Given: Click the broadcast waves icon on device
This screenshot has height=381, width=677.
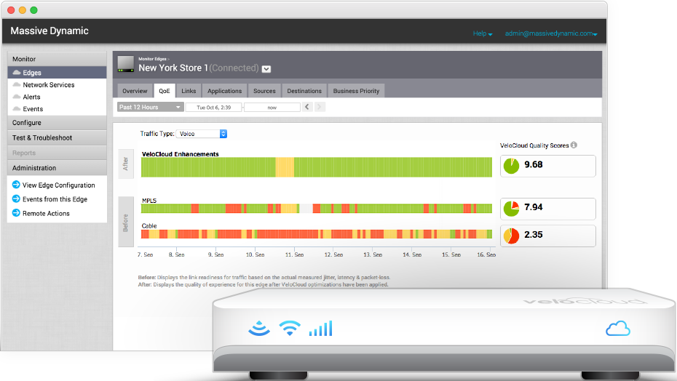Looking at the screenshot, I should 259,329.
